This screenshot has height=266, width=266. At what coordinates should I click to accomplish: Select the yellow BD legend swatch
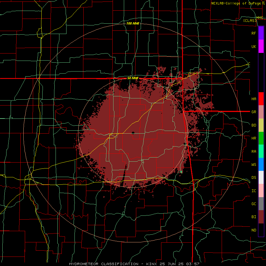click(x=261, y=125)
